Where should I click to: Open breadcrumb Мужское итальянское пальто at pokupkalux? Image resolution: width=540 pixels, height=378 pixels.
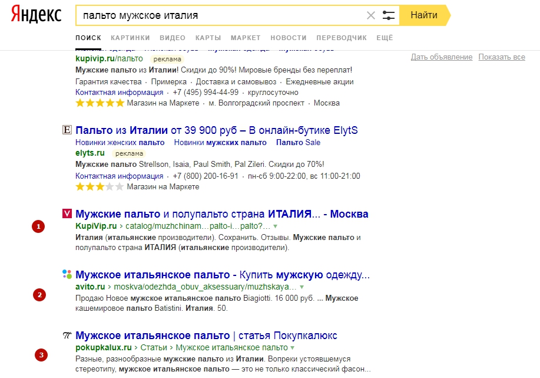point(232,347)
